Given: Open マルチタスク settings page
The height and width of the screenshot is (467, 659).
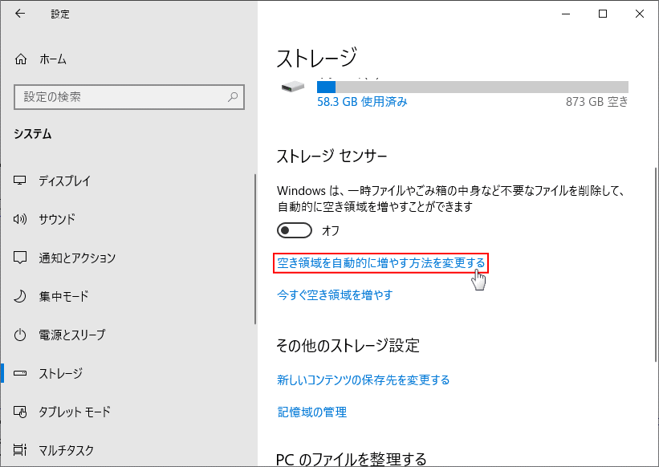Looking at the screenshot, I should (x=66, y=450).
